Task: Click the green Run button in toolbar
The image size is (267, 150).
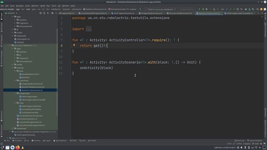Action: point(199,9)
